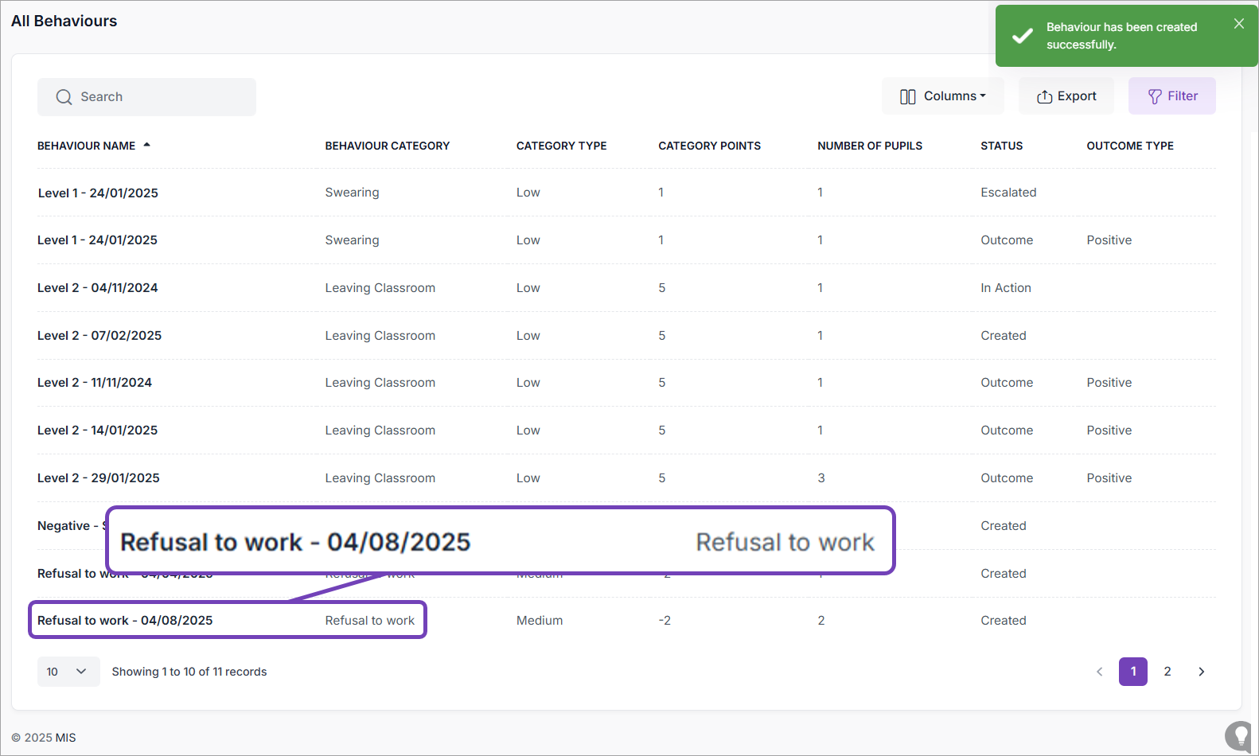Screen dimensions: 1259x756
Task: Go to previous page arrow
Action: point(1099,672)
